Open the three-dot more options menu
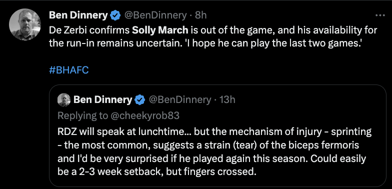Image resolution: width=392 pixels, height=189 pixels. pos(380,15)
